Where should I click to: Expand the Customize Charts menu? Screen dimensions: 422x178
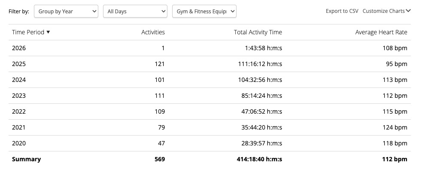pos(383,11)
